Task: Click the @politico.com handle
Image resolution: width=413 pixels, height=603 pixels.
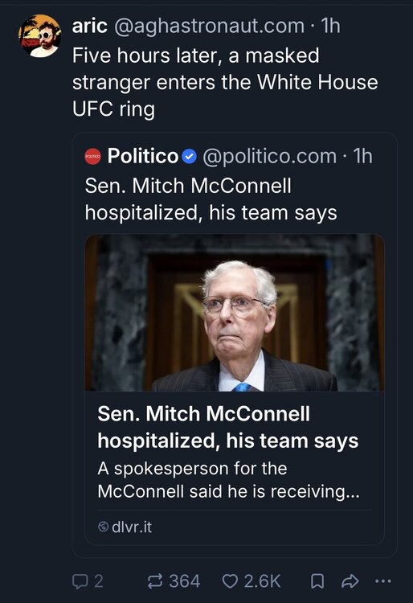Action: coord(269,156)
